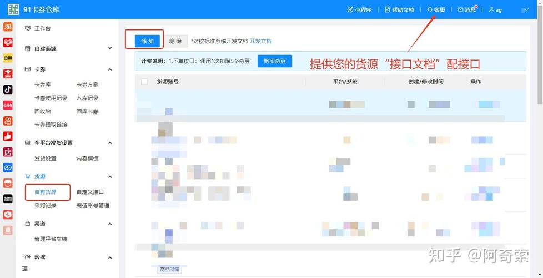Click the red lightning bolt platform icon
Screen dimensions: 543x278
[8, 215]
